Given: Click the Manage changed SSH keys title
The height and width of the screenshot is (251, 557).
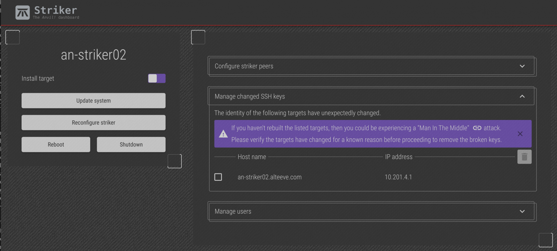Looking at the screenshot, I should pyautogui.click(x=250, y=96).
